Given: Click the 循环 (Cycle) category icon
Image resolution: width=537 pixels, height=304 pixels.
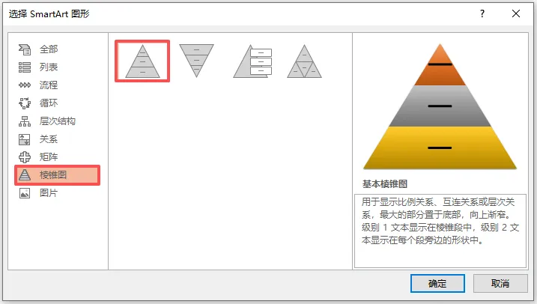Looking at the screenshot, I should pyautogui.click(x=25, y=103).
